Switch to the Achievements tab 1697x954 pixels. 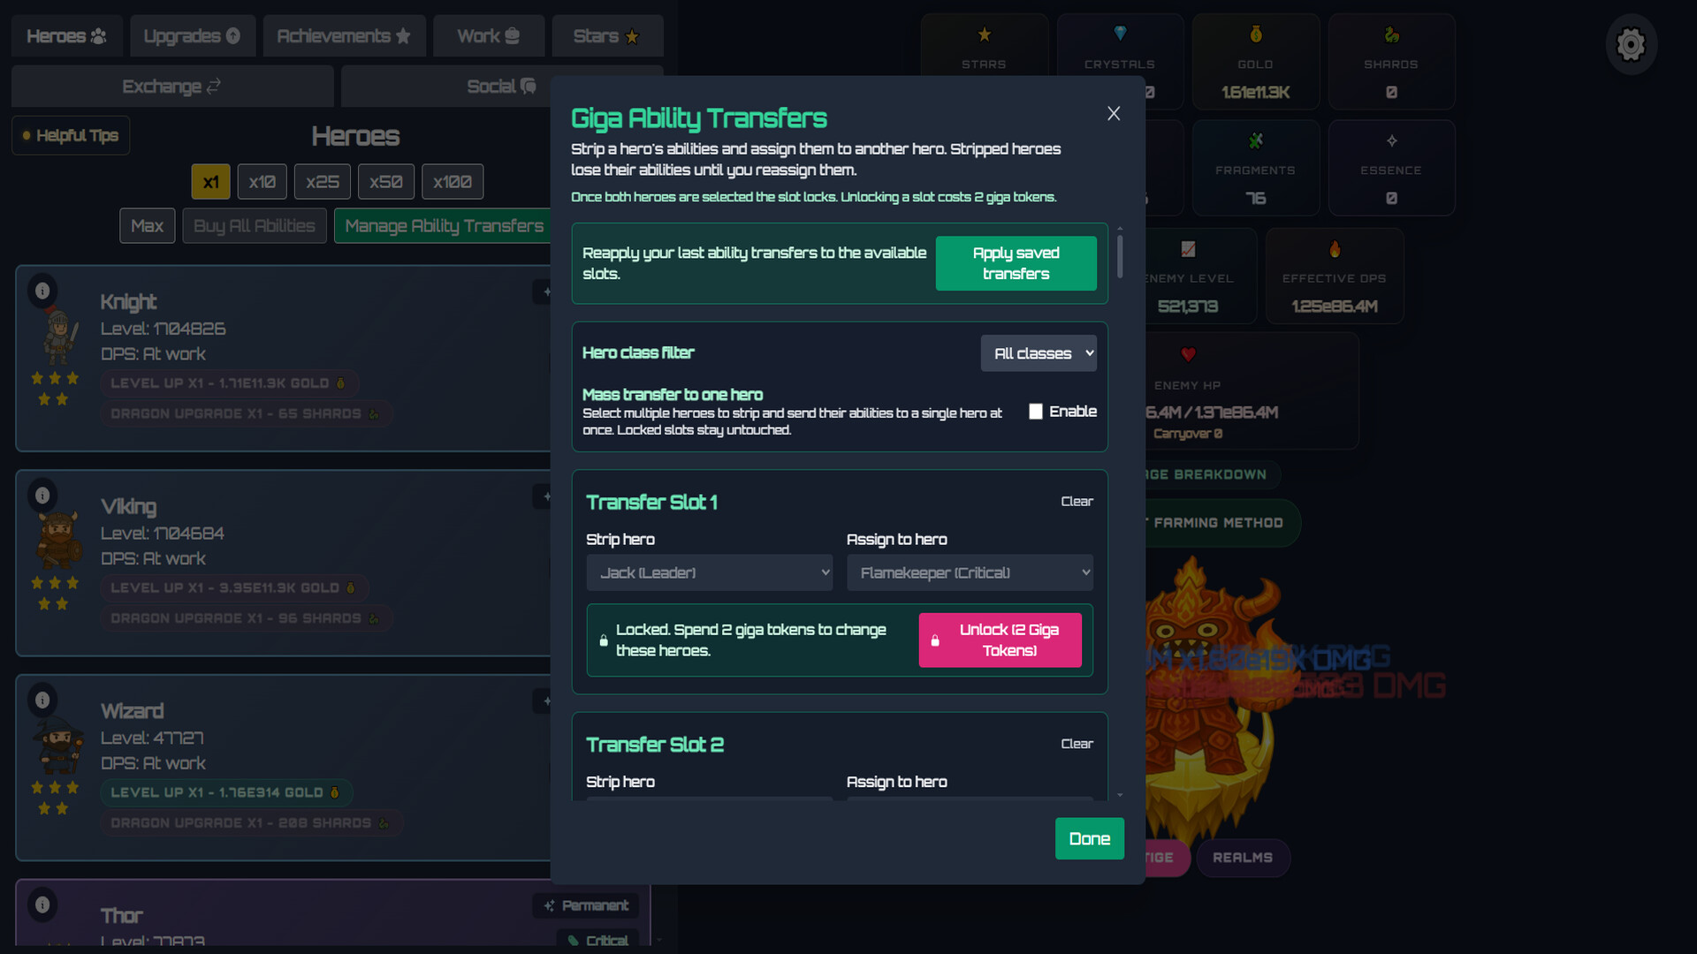pos(345,35)
